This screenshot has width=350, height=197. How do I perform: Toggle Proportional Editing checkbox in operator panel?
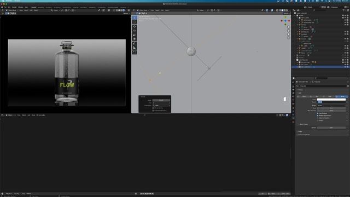click(x=153, y=111)
